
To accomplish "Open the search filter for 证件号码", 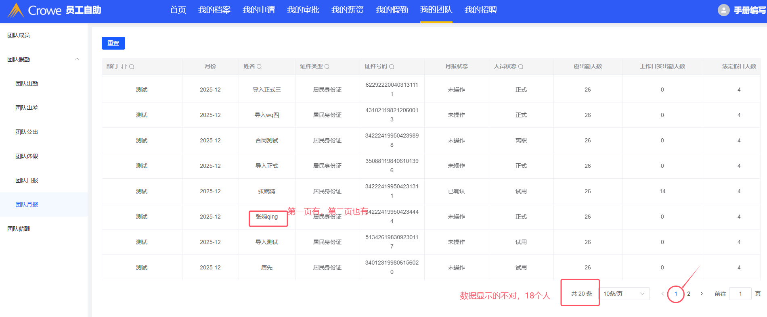I will click(x=392, y=67).
